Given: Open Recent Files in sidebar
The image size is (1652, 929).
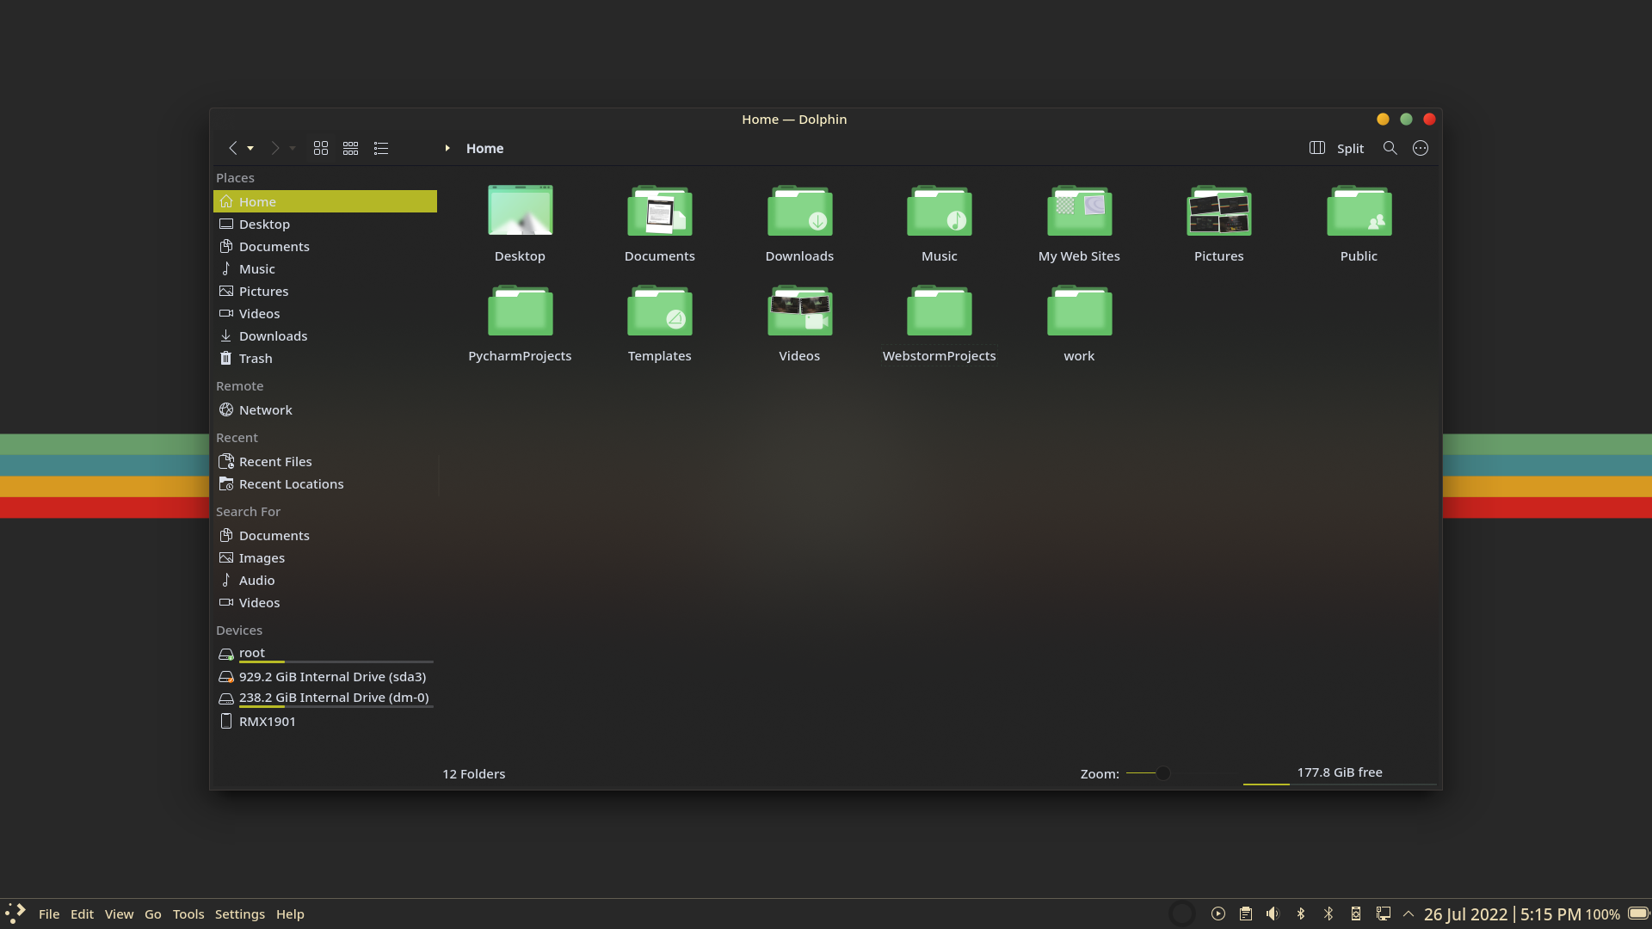Looking at the screenshot, I should pyautogui.click(x=274, y=462).
